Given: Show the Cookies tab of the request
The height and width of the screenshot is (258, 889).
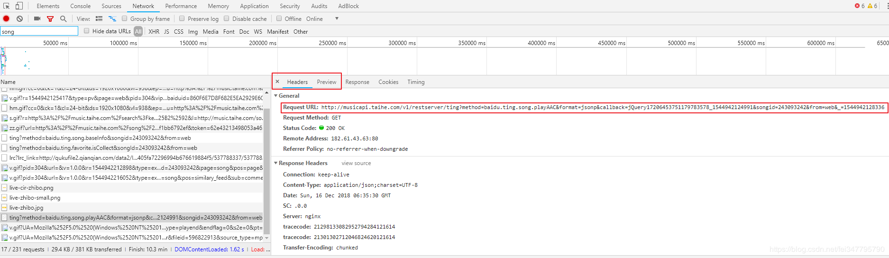Looking at the screenshot, I should [388, 82].
